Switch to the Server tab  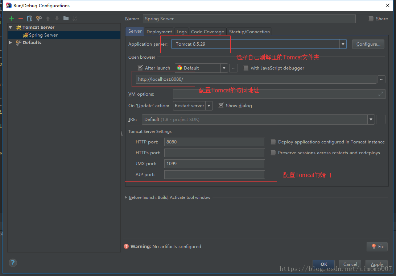pyautogui.click(x=135, y=31)
